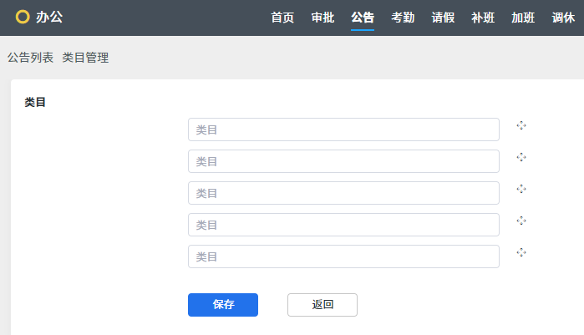Focus the first 类目 input field

point(343,129)
